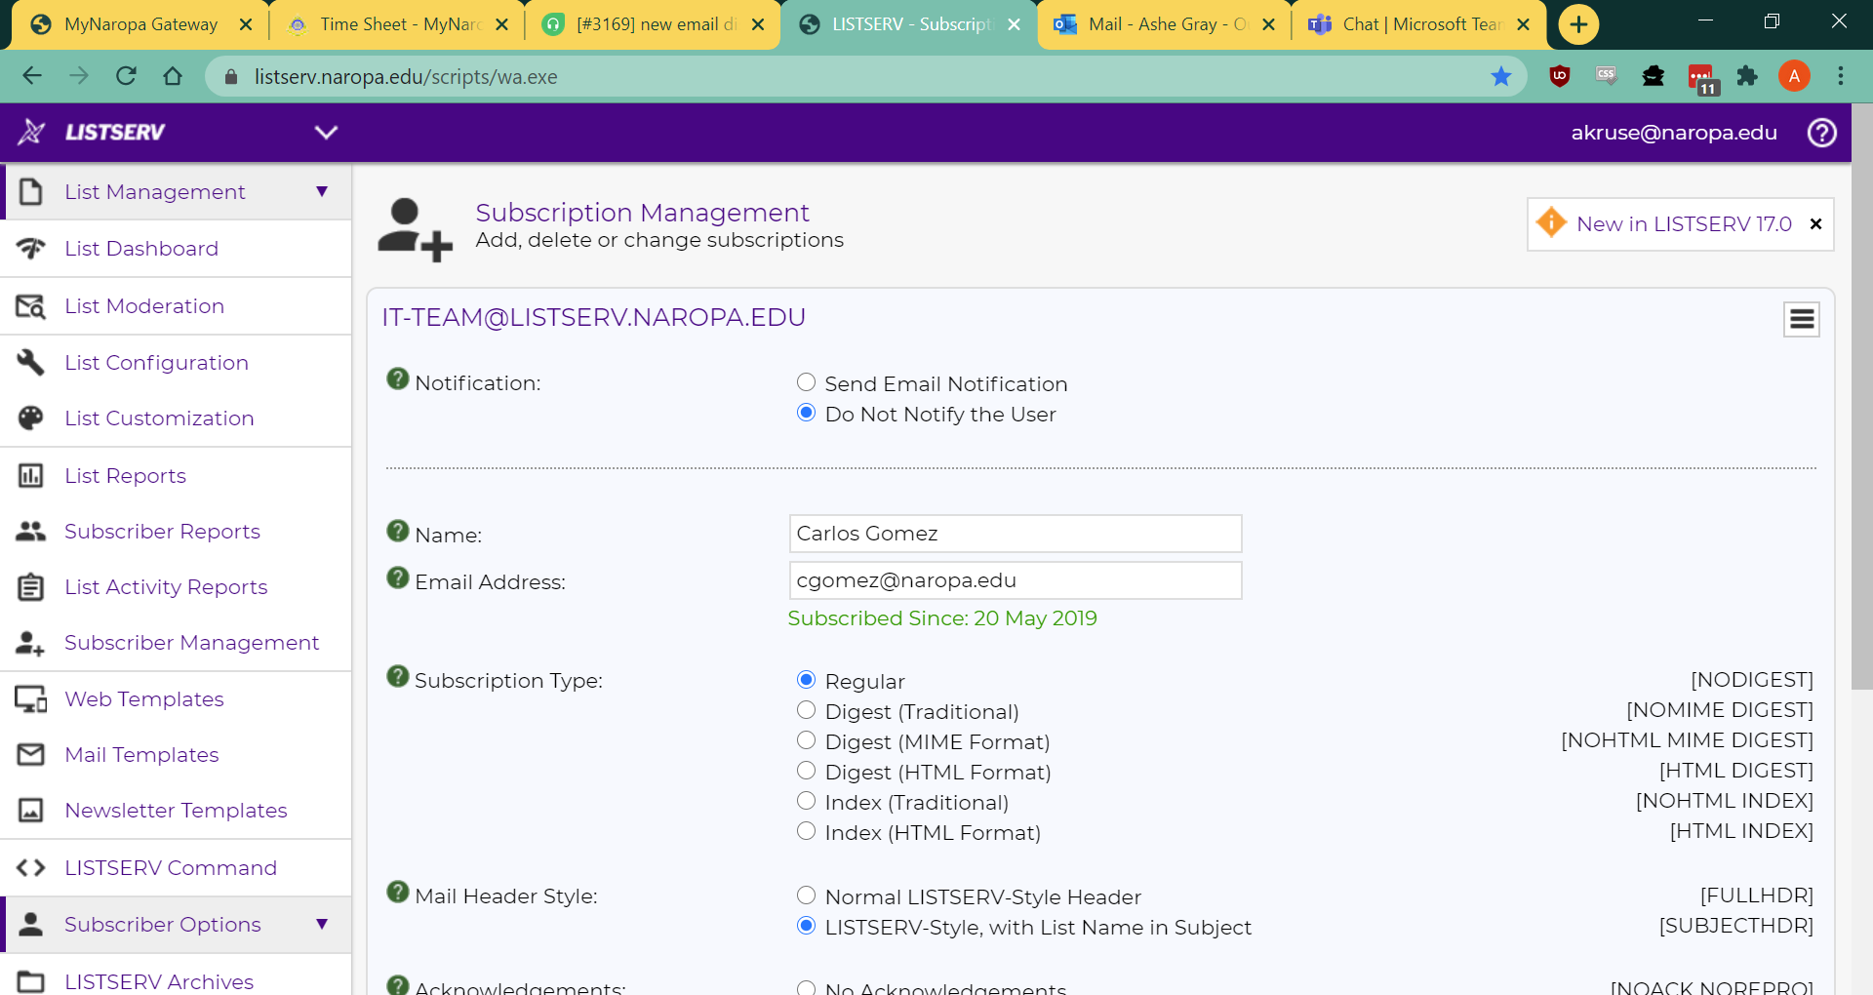The width and height of the screenshot is (1873, 995).
Task: Select Send Email Notification option
Action: pos(806,382)
